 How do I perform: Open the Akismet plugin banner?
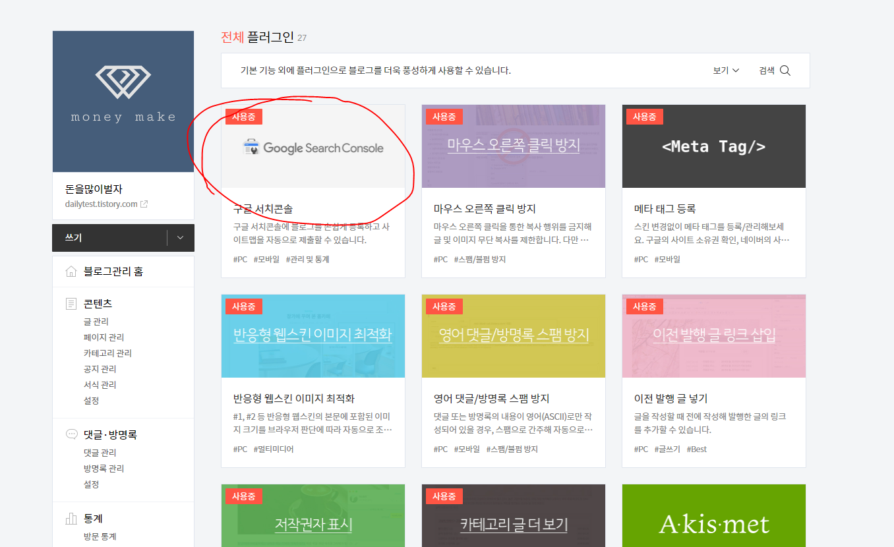pyautogui.click(x=714, y=516)
